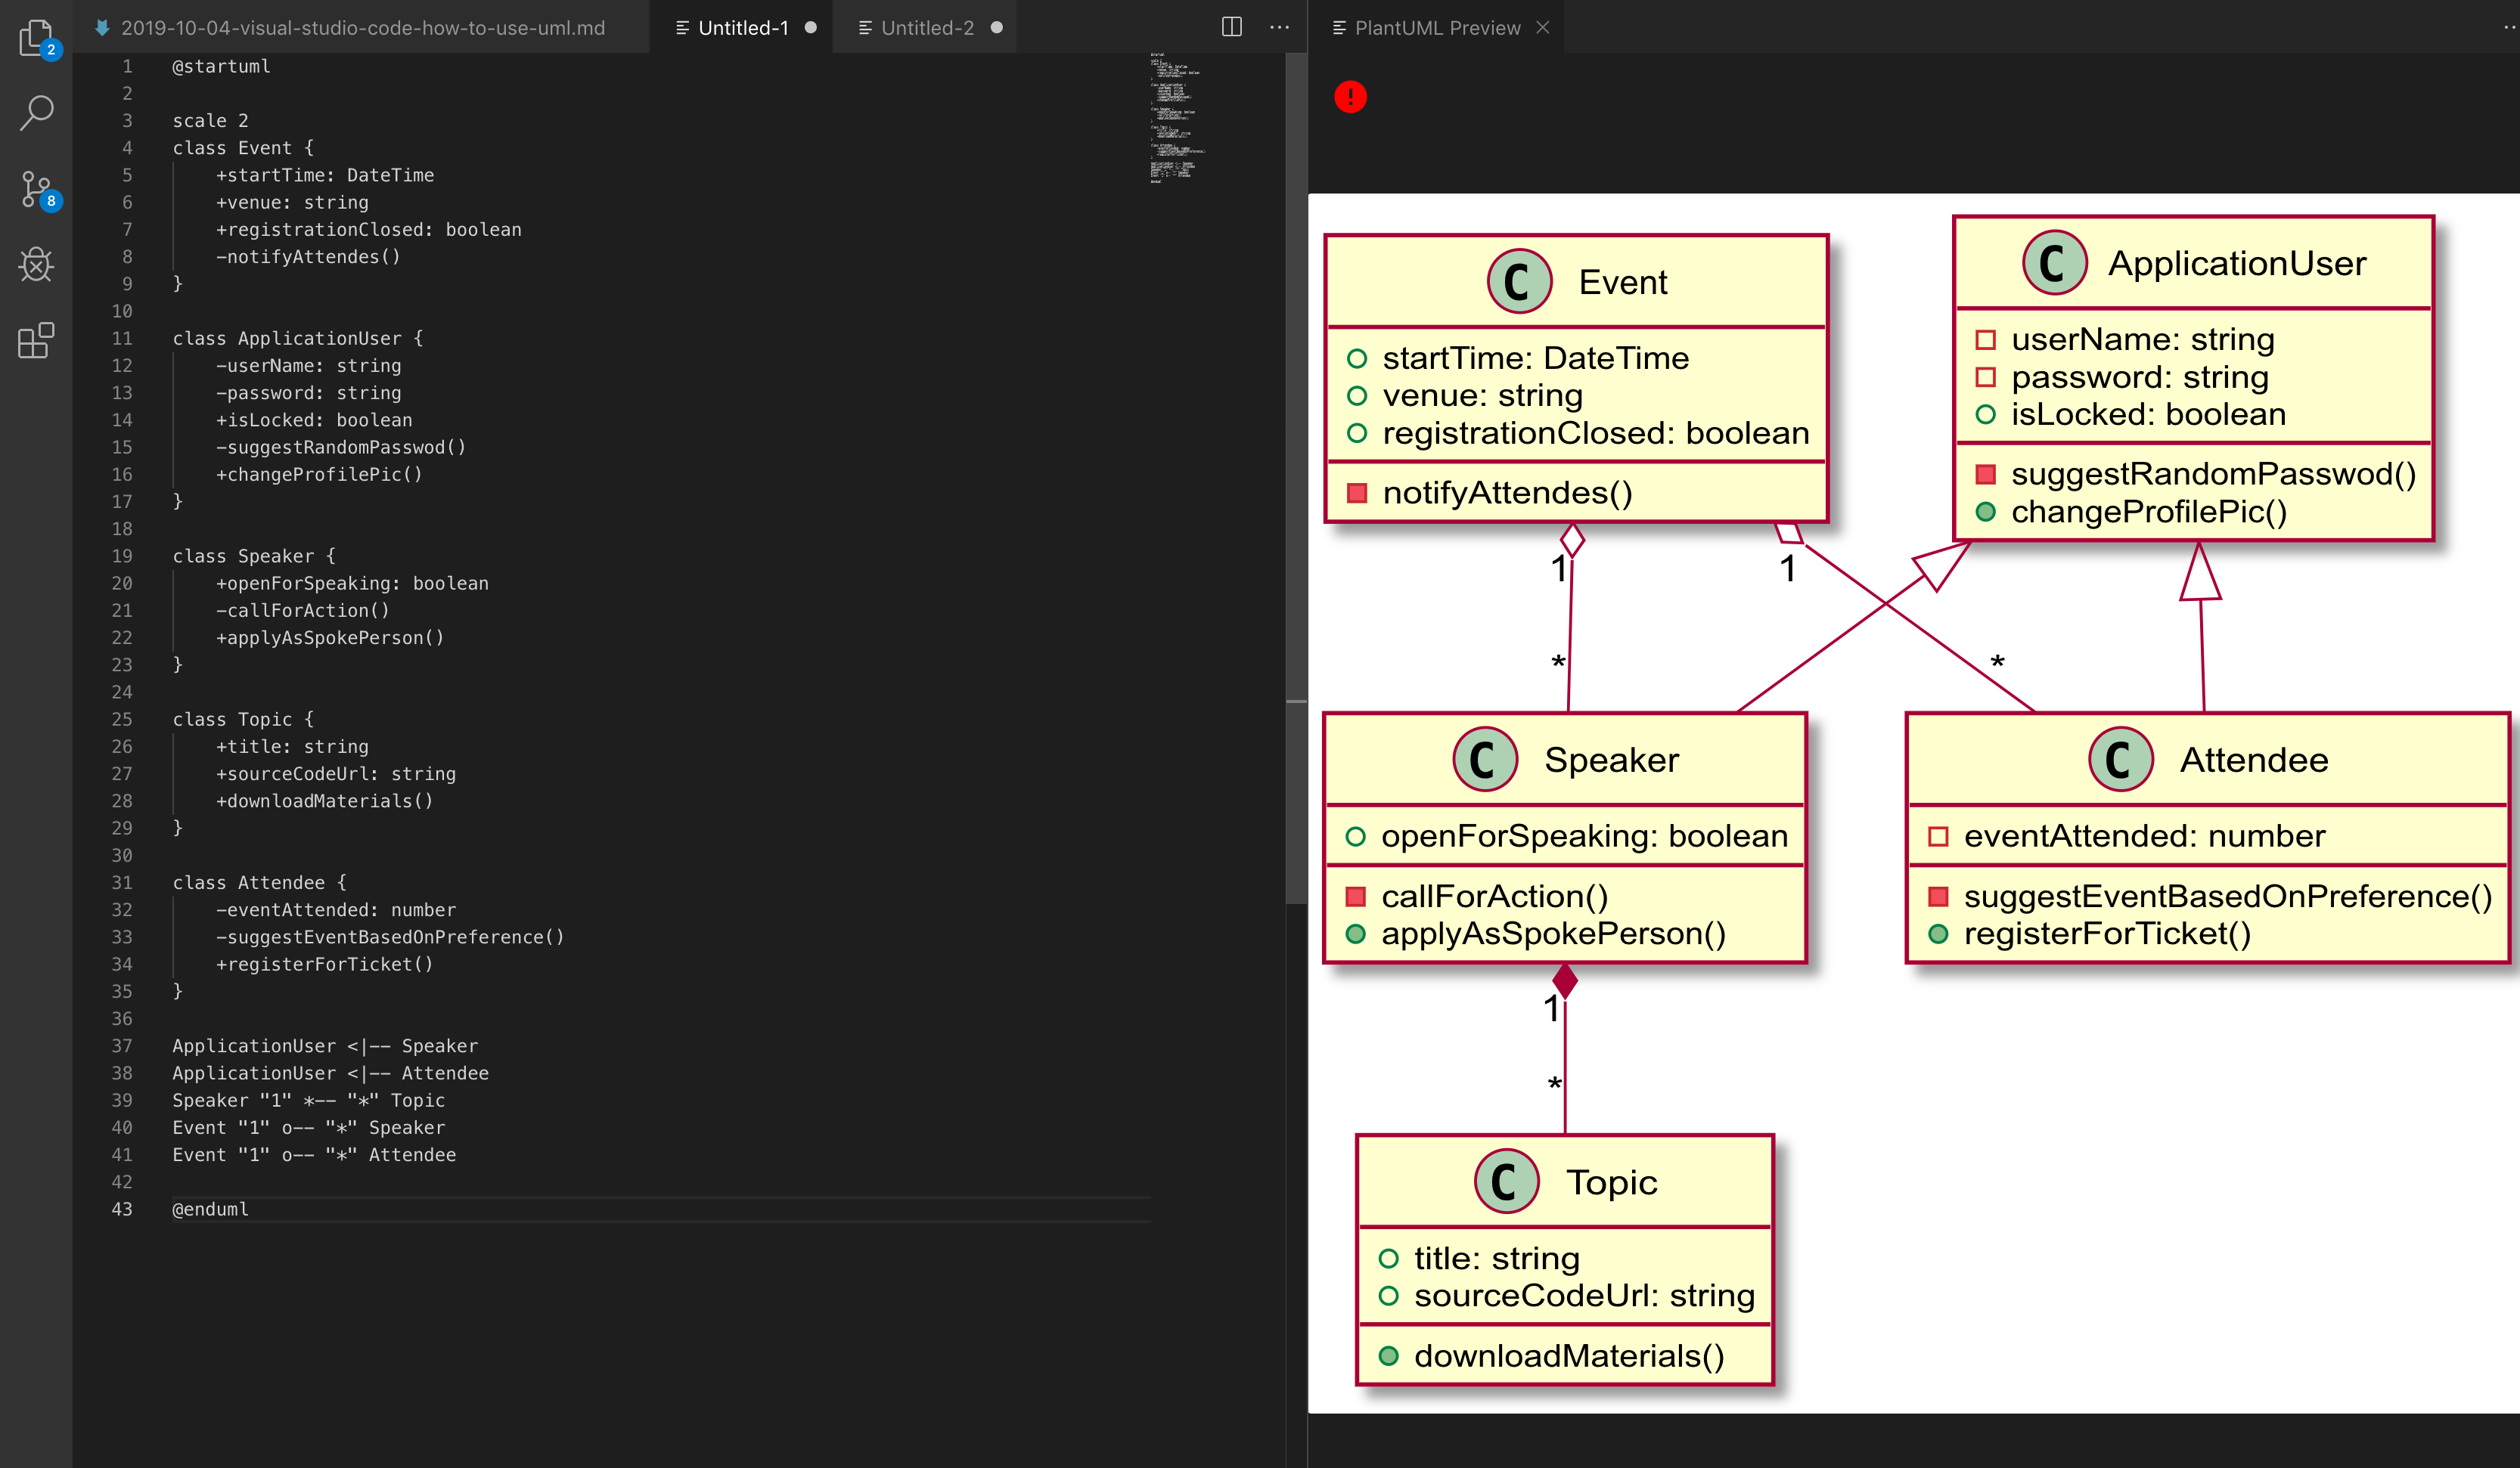The image size is (2520, 1468).
Task: Open the Explorer view in the sidebar
Action: click(x=36, y=38)
